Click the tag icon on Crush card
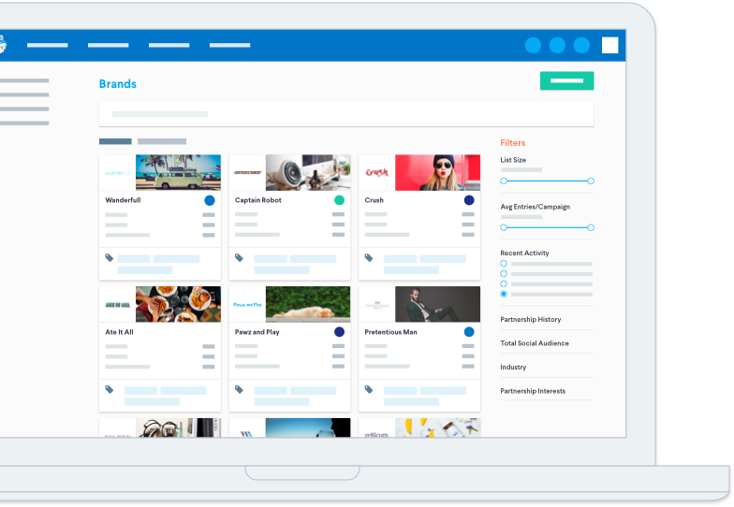Viewport: 734px width, 507px height. click(x=369, y=258)
